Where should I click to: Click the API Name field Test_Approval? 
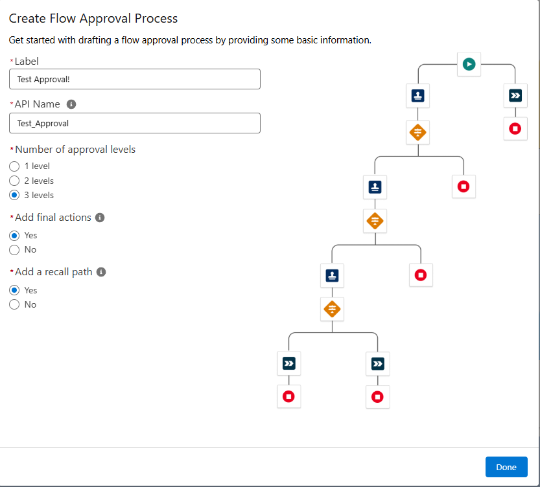(135, 123)
